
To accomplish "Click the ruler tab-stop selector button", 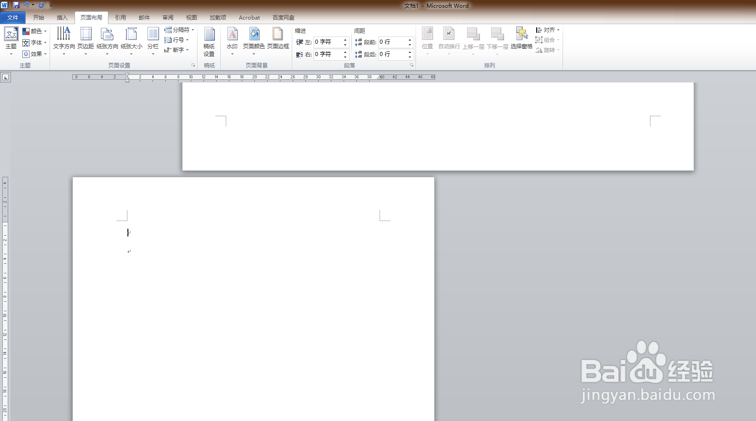I will tap(5, 77).
